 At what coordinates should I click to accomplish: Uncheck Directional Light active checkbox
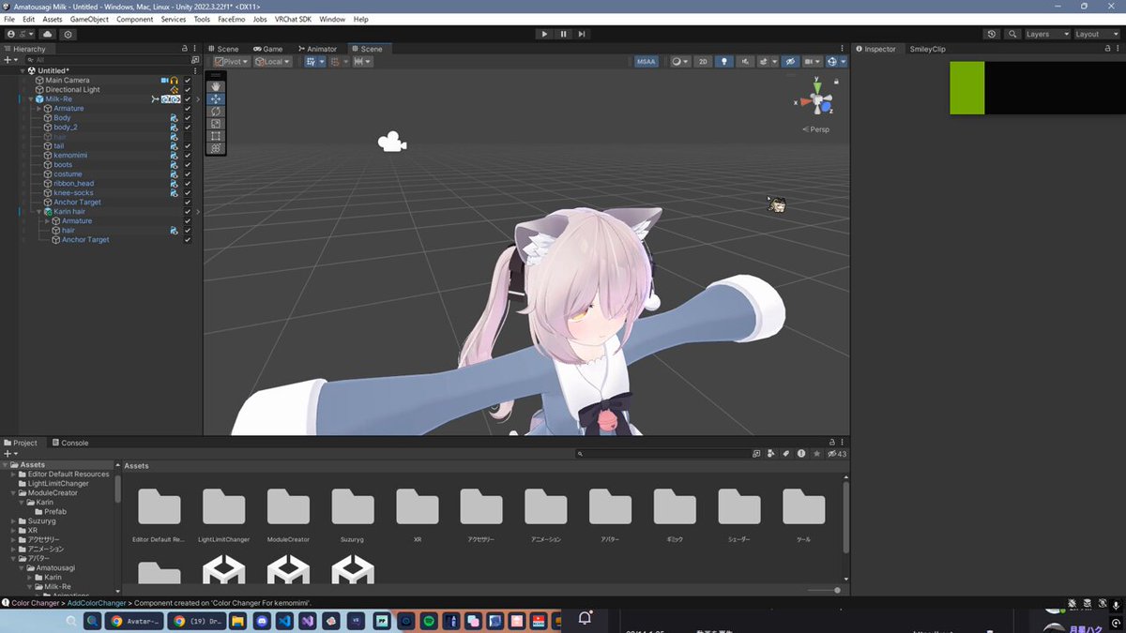pyautogui.click(x=188, y=90)
